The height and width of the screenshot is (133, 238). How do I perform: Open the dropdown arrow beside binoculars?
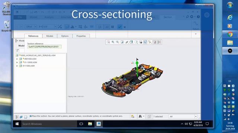[144, 116]
